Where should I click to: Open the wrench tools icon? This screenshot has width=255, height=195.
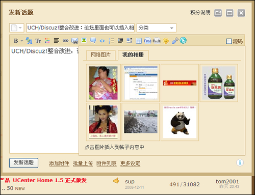(x=175, y=41)
